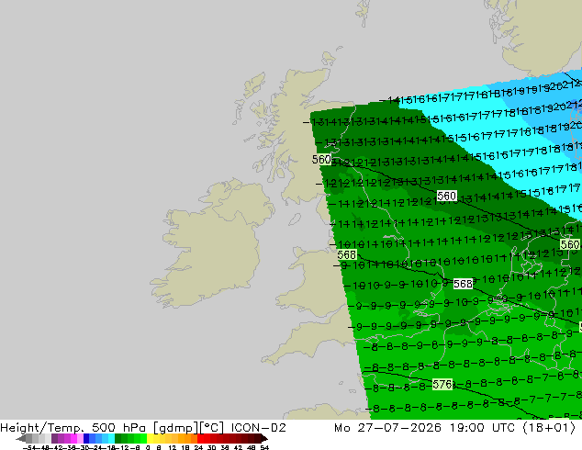Click the '[°C]' unit text in the title
The image size is (582, 450).
[212, 428]
